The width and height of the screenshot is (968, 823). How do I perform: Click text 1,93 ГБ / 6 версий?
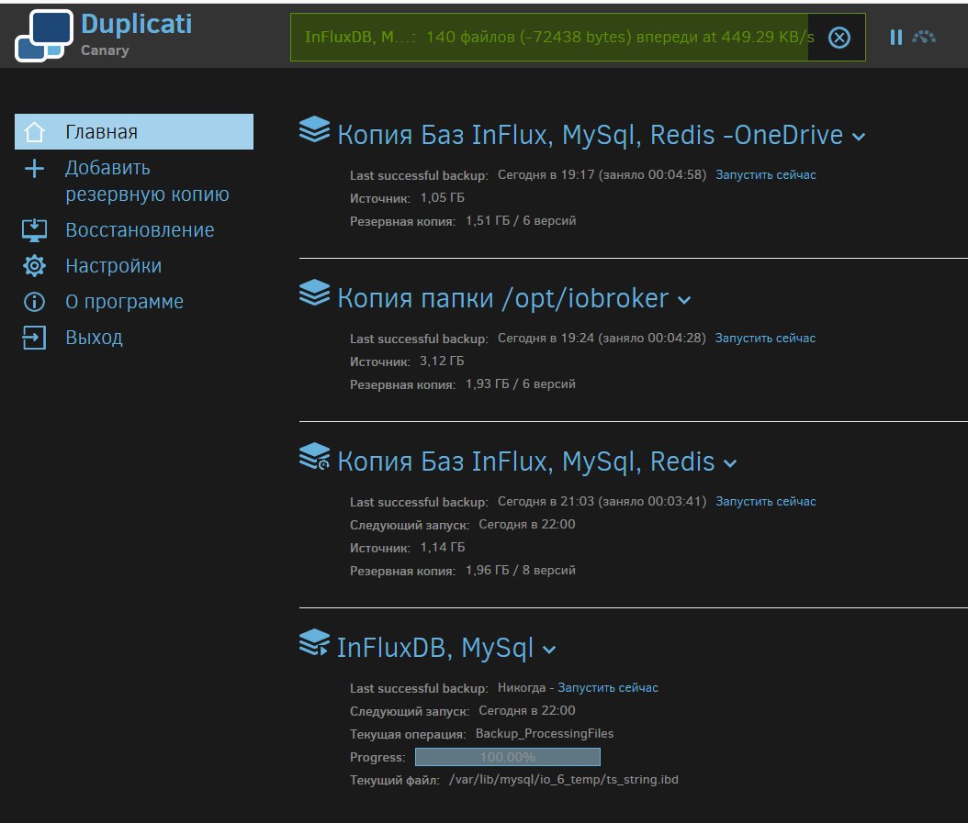521,384
